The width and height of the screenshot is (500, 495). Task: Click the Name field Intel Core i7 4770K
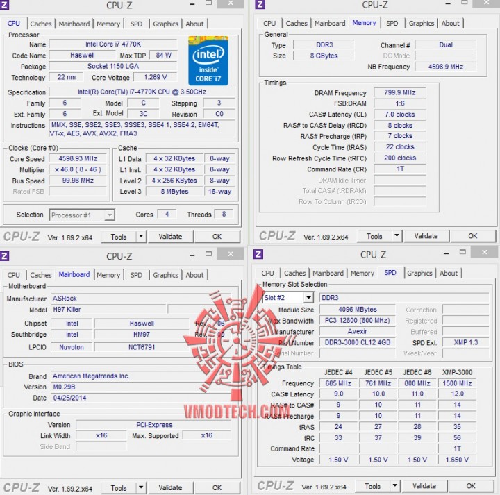(x=113, y=44)
